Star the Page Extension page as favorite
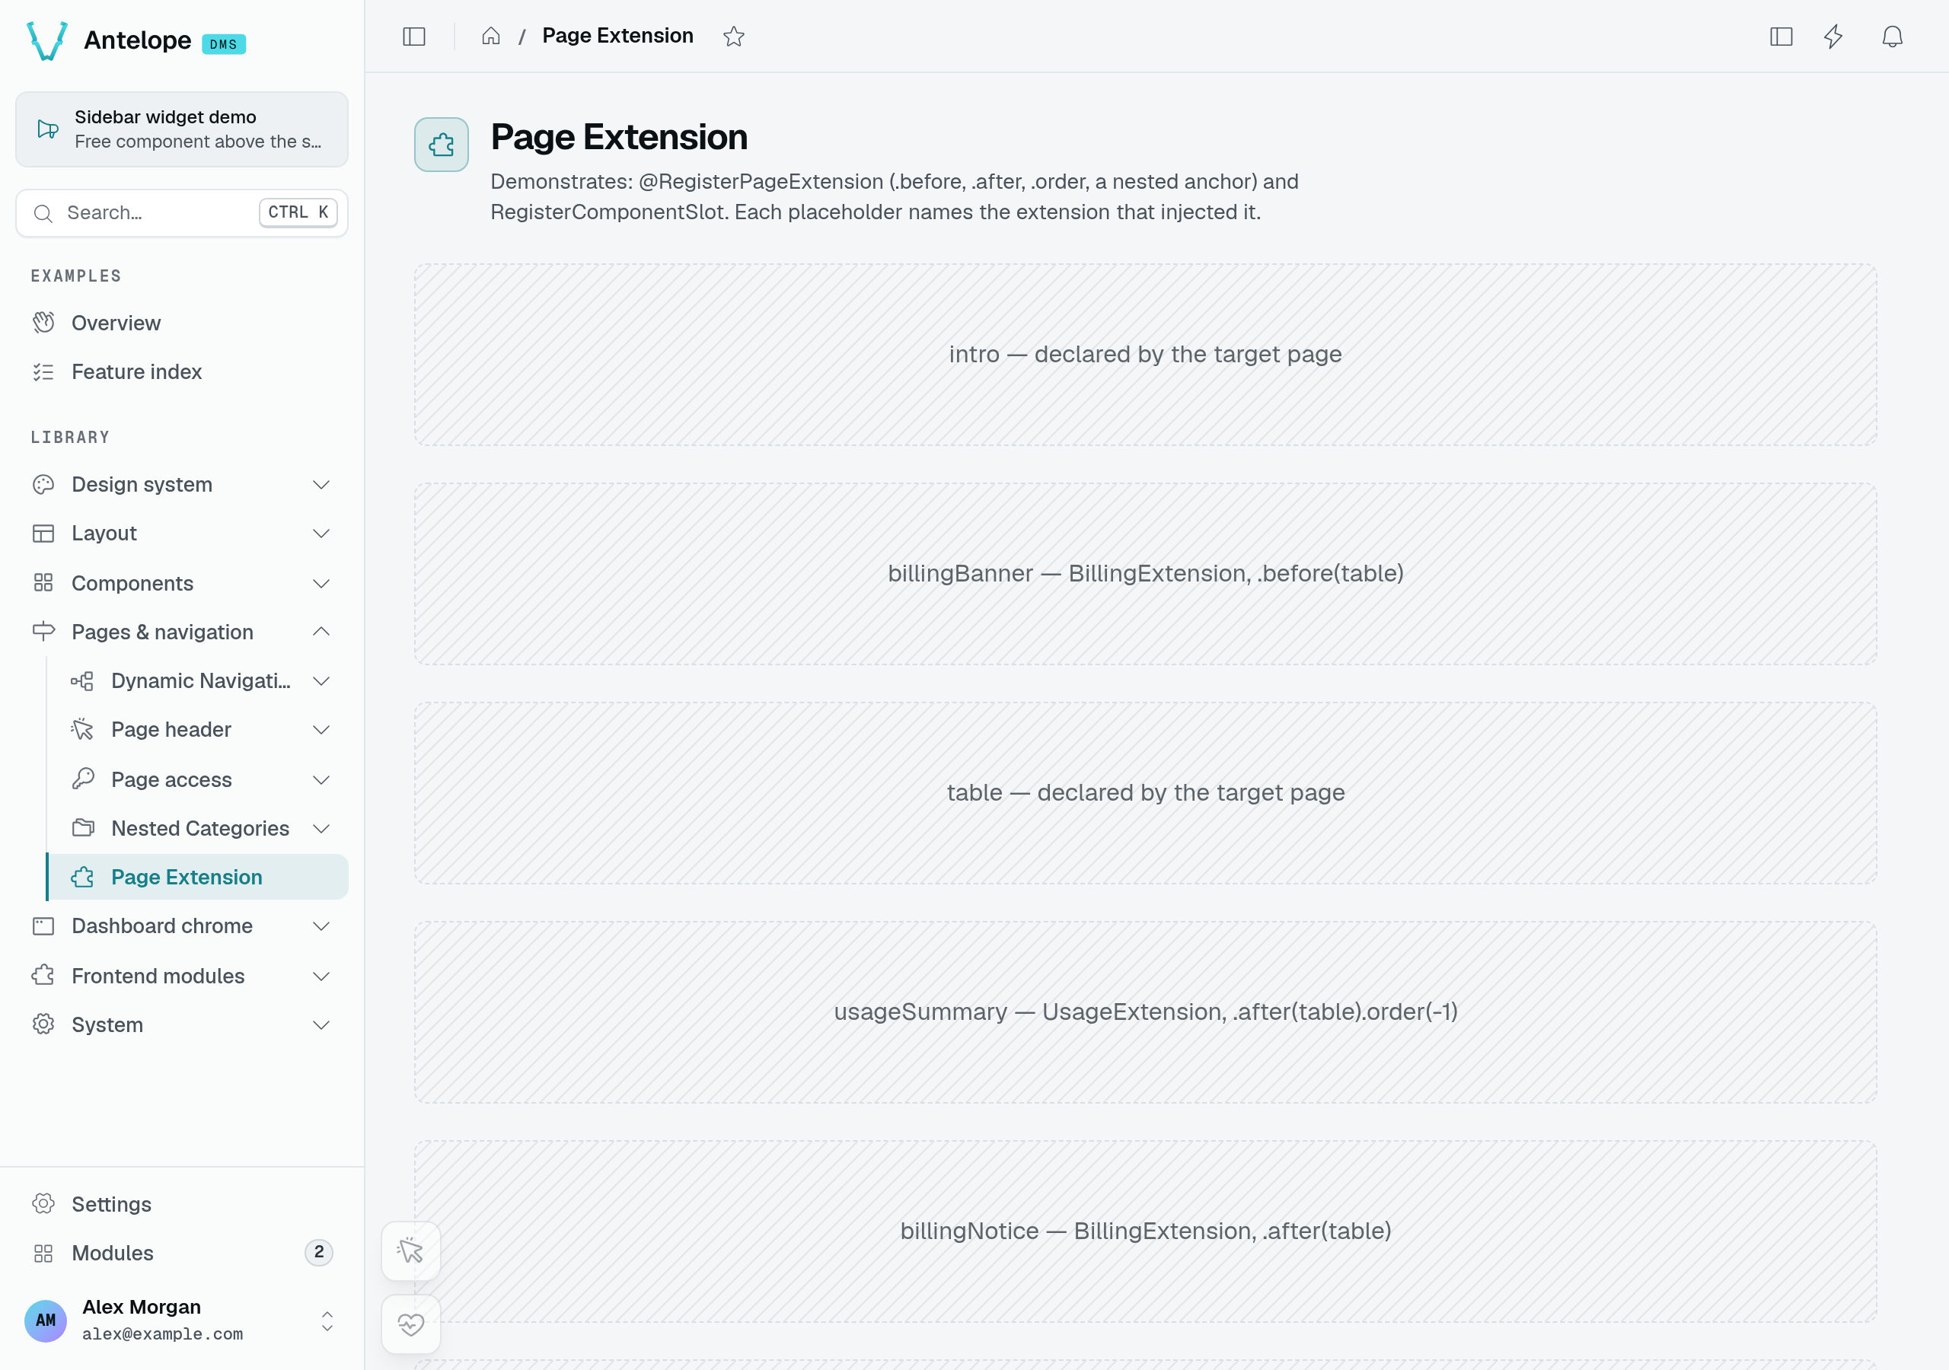The width and height of the screenshot is (1949, 1370). pos(733,37)
